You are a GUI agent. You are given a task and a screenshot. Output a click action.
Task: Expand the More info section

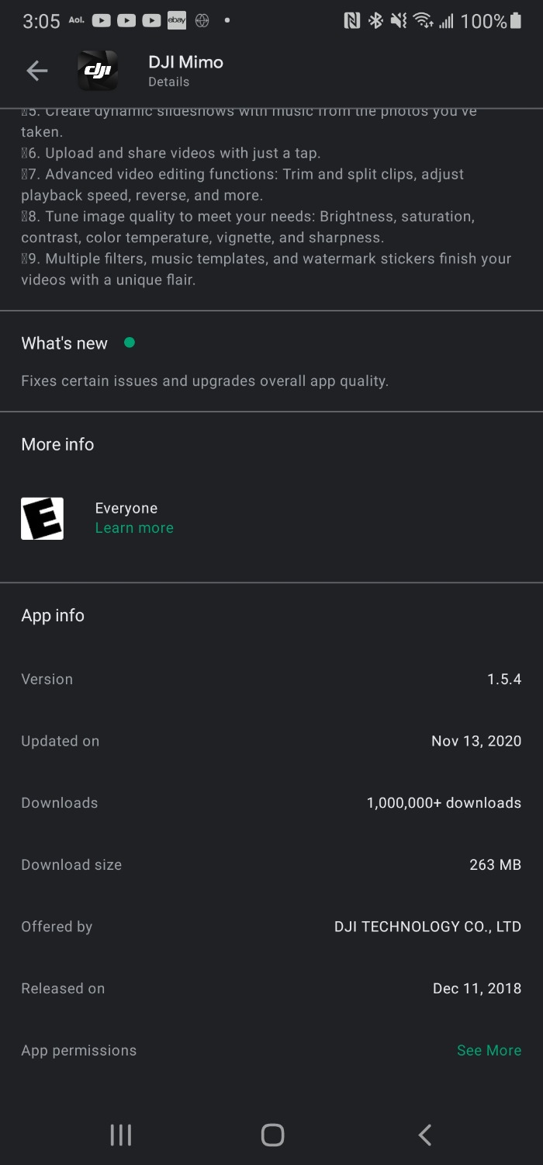[x=57, y=444]
